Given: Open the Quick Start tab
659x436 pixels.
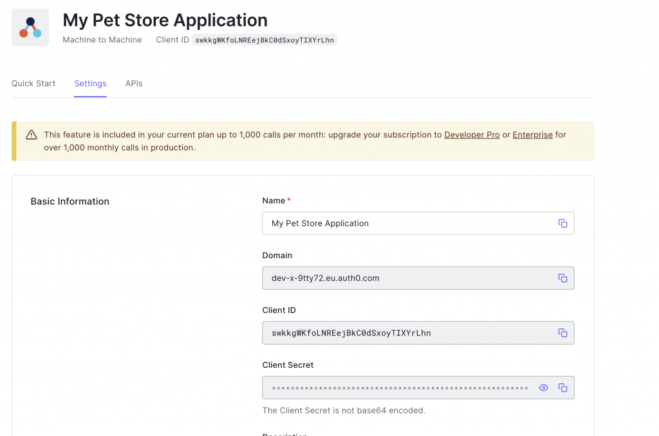Looking at the screenshot, I should pyautogui.click(x=33, y=83).
